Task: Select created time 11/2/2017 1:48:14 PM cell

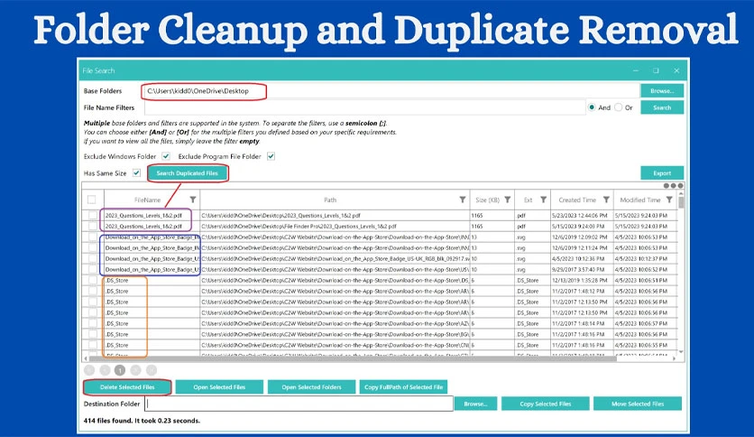Action: [580, 323]
